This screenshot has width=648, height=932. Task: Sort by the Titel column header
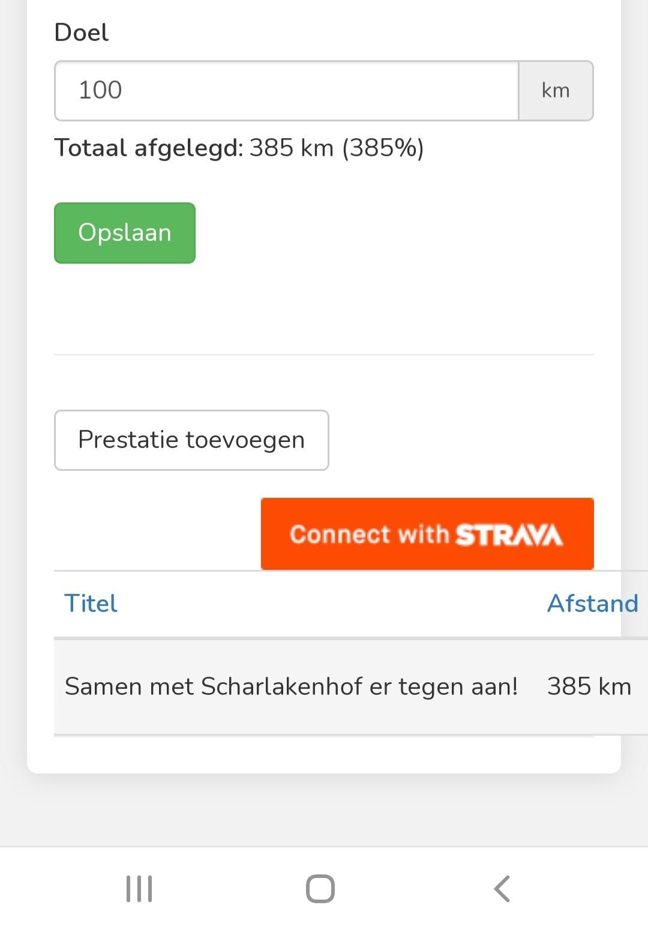coord(91,604)
